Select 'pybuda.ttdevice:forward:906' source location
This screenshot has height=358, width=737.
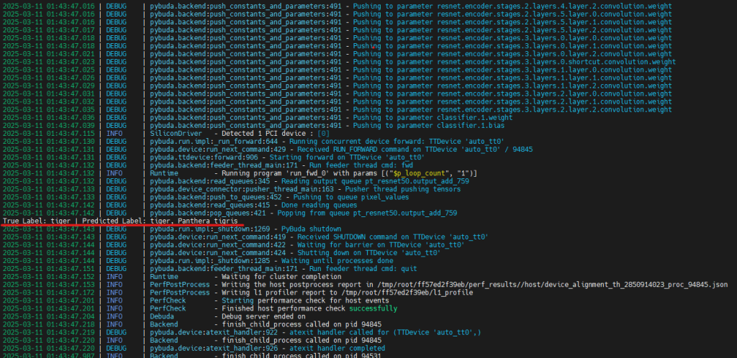(204, 157)
